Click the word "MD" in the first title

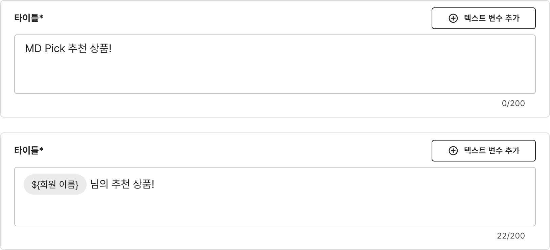[x=33, y=49]
